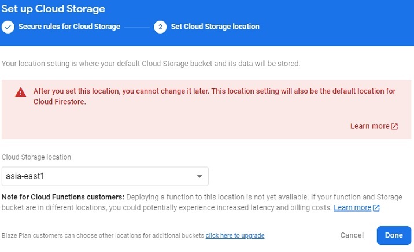Open the asia-east1 location selector
414x252 pixels.
point(105,176)
